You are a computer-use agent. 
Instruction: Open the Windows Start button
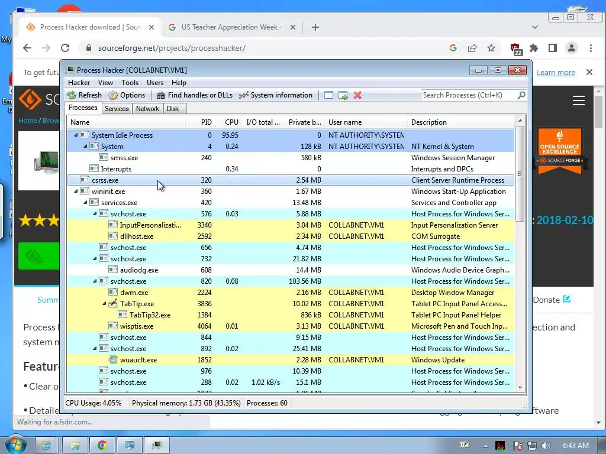click(x=15, y=445)
